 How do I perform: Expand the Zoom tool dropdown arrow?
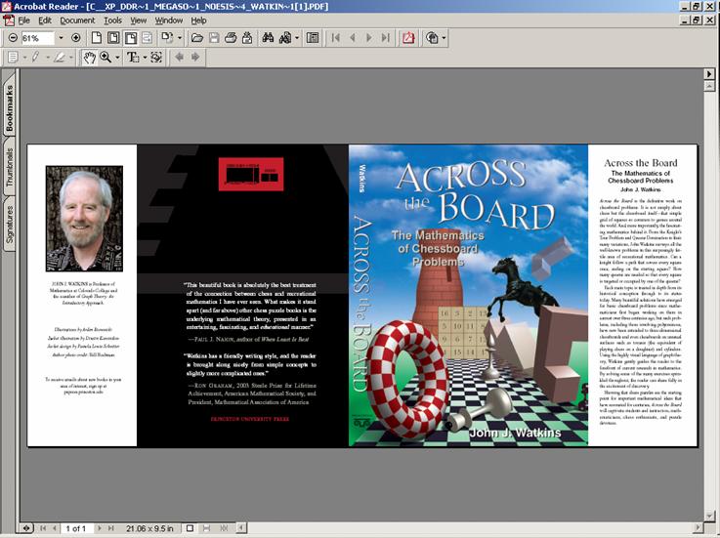click(117, 58)
